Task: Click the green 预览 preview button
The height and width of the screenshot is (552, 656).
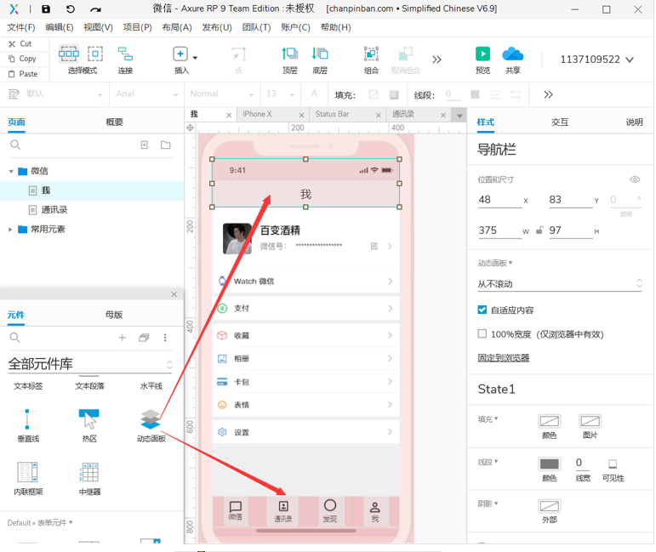Action: pyautogui.click(x=482, y=54)
